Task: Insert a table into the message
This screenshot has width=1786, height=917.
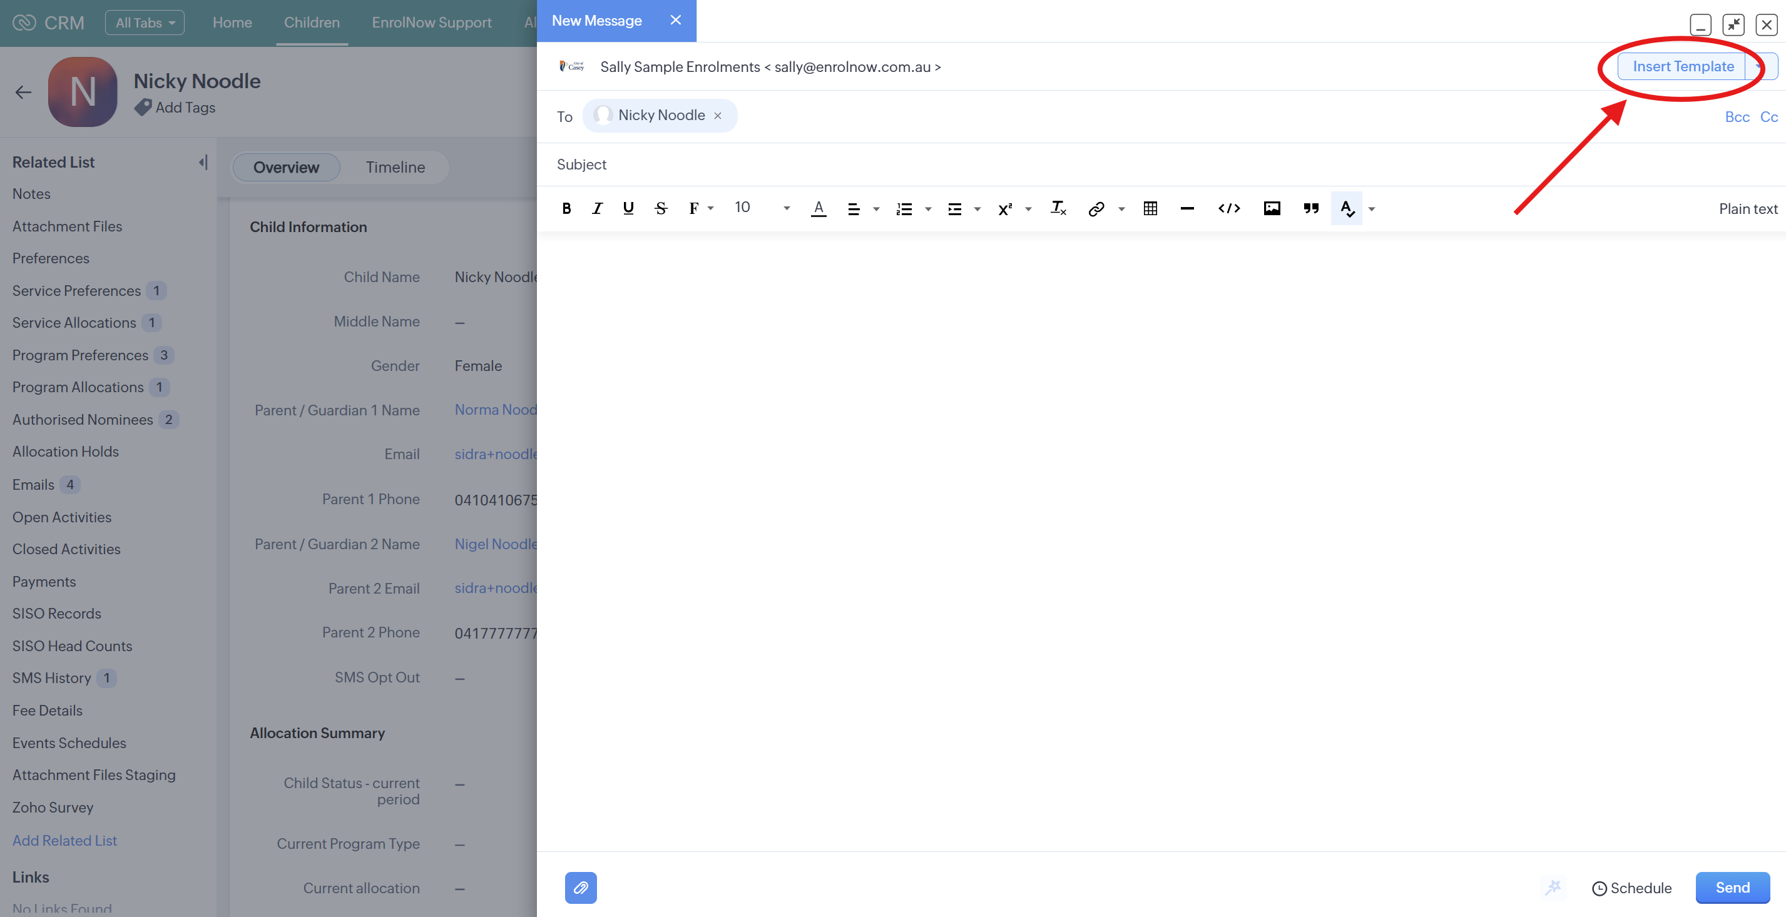Action: pos(1150,208)
